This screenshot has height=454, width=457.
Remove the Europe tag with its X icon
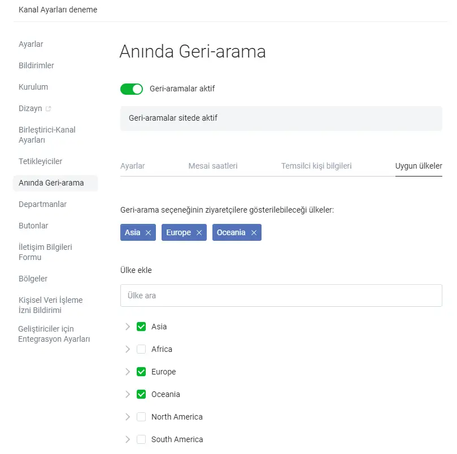click(x=199, y=233)
